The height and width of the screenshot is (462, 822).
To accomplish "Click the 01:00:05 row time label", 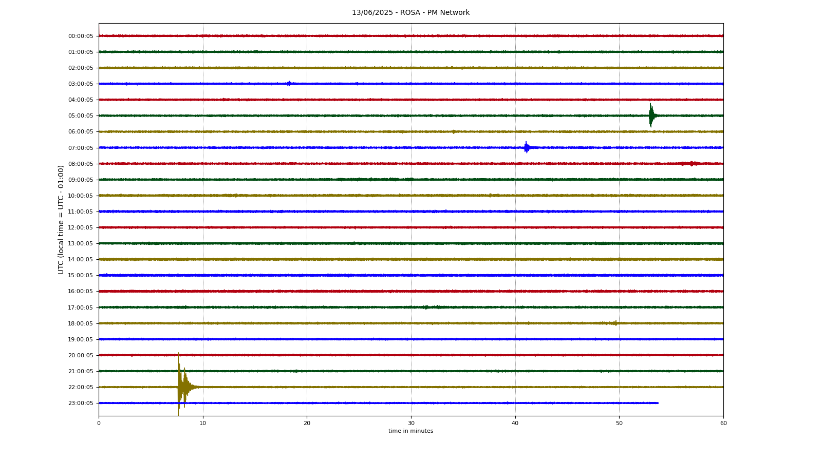I will point(81,52).
